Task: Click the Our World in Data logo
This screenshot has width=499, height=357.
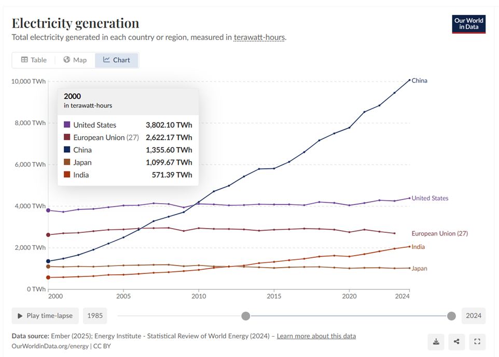Action: click(469, 24)
